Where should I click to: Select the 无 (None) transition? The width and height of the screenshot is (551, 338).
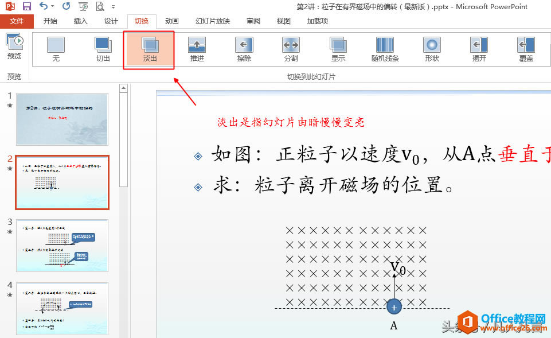56,49
